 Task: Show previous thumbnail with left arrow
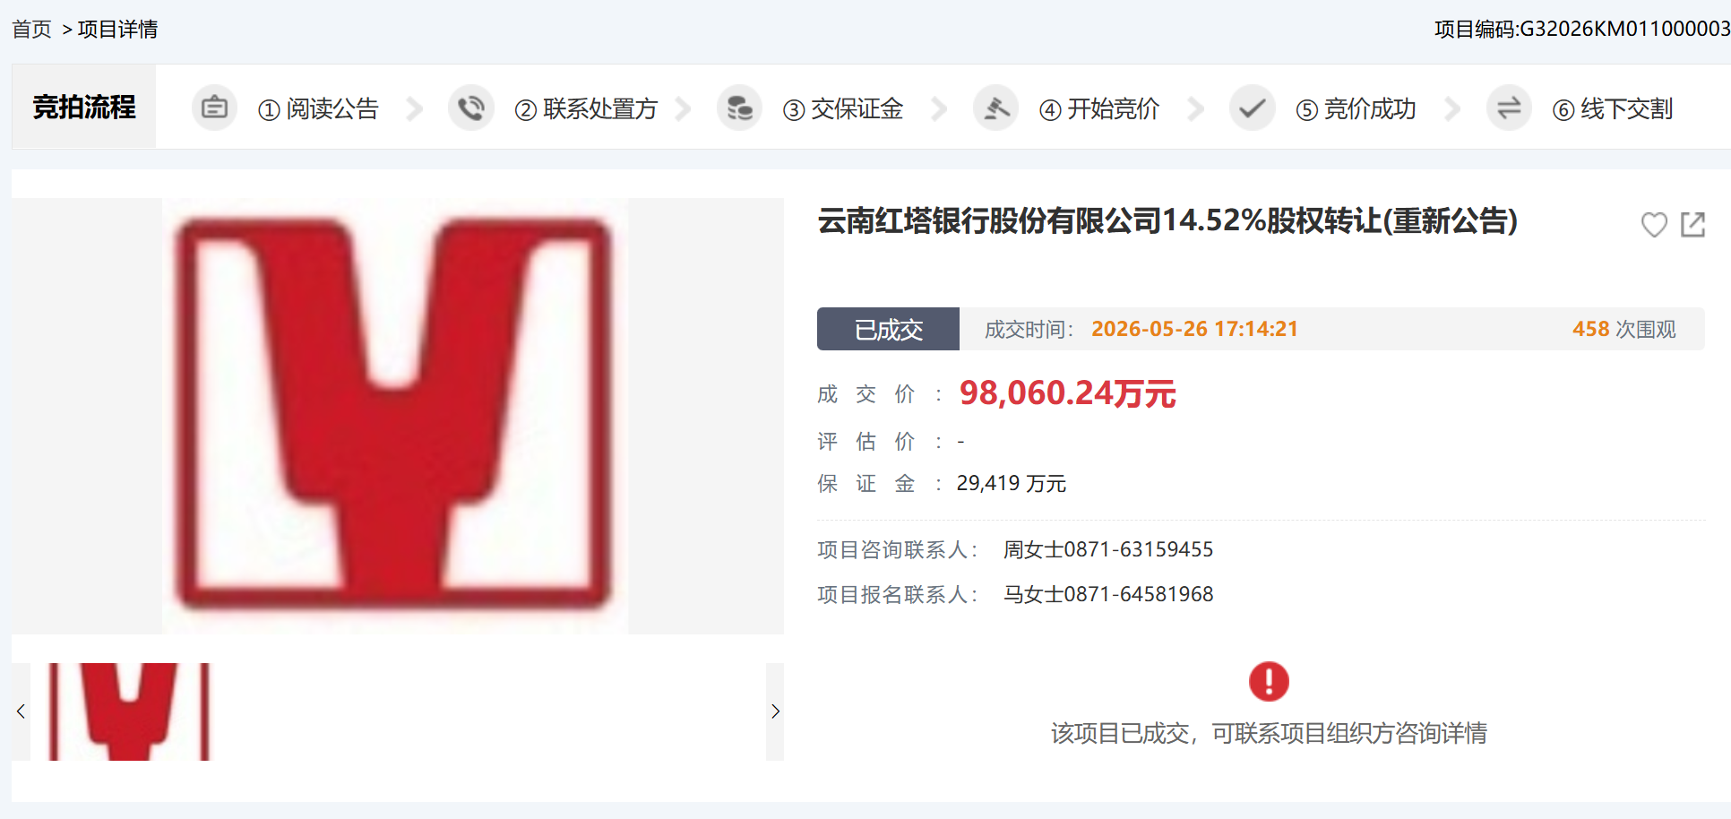[x=21, y=711]
